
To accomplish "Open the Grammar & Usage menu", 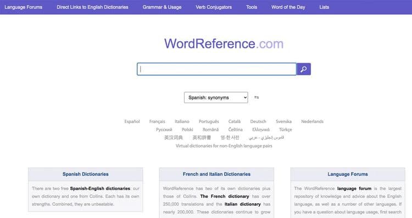I will [x=162, y=7].
